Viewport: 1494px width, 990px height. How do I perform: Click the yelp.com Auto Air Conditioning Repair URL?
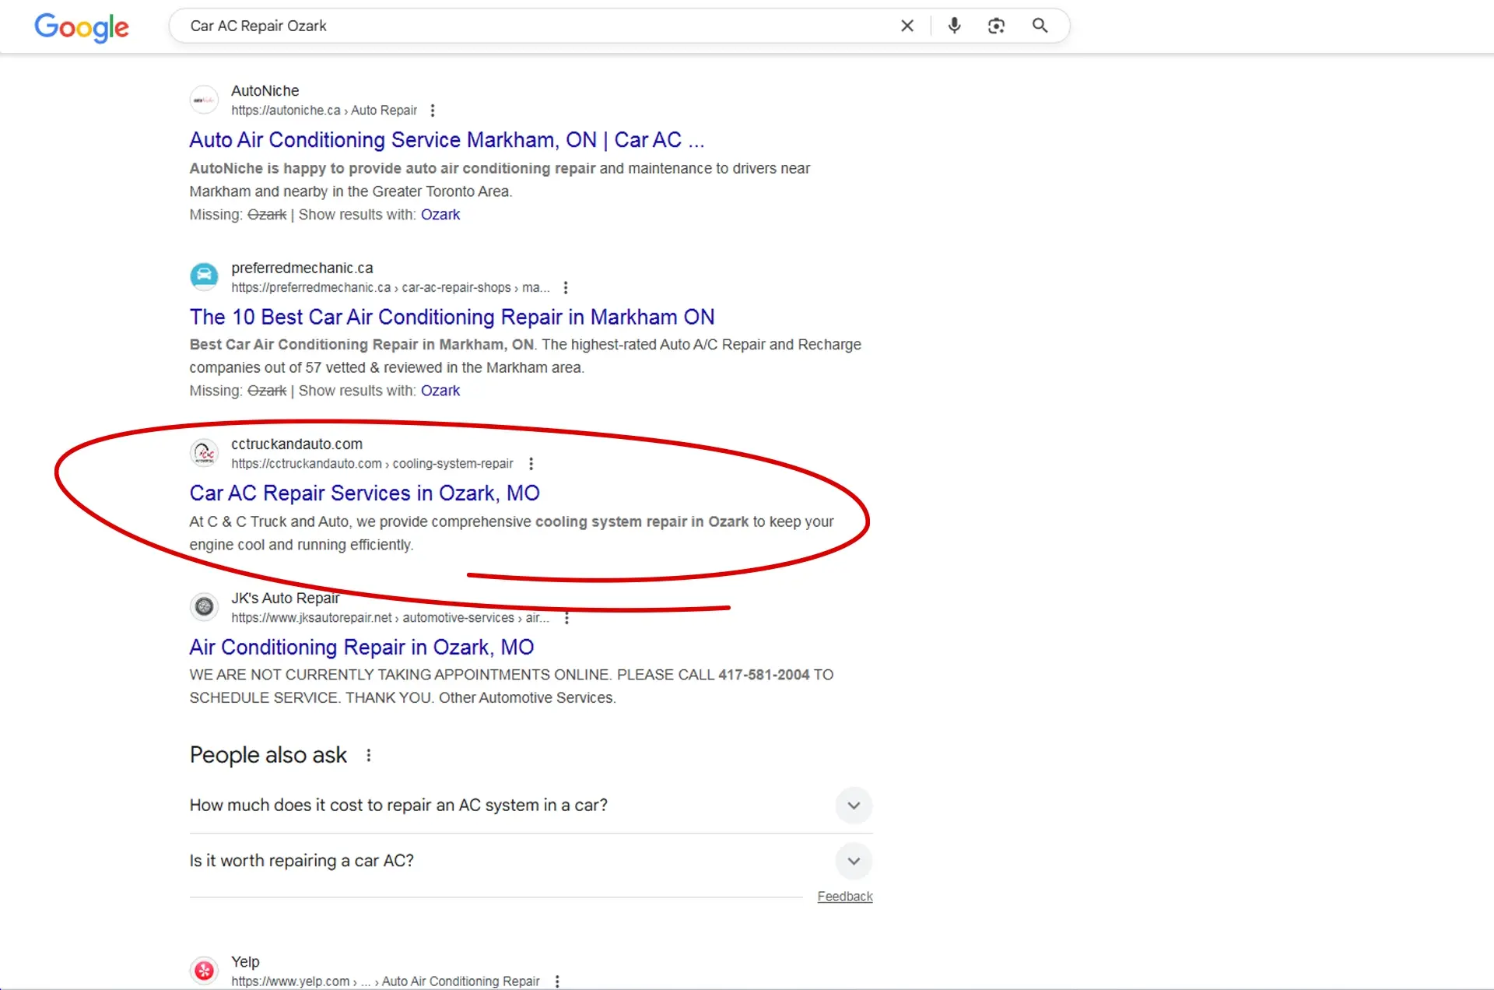pyautogui.click(x=385, y=981)
